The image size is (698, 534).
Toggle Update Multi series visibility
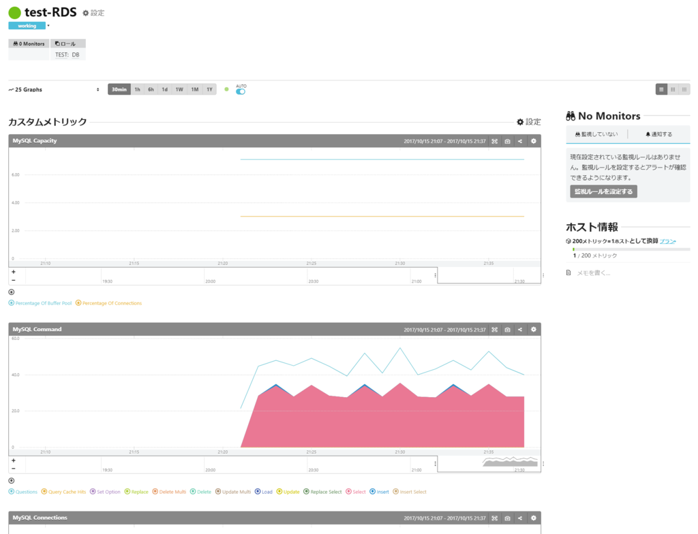[x=233, y=492]
